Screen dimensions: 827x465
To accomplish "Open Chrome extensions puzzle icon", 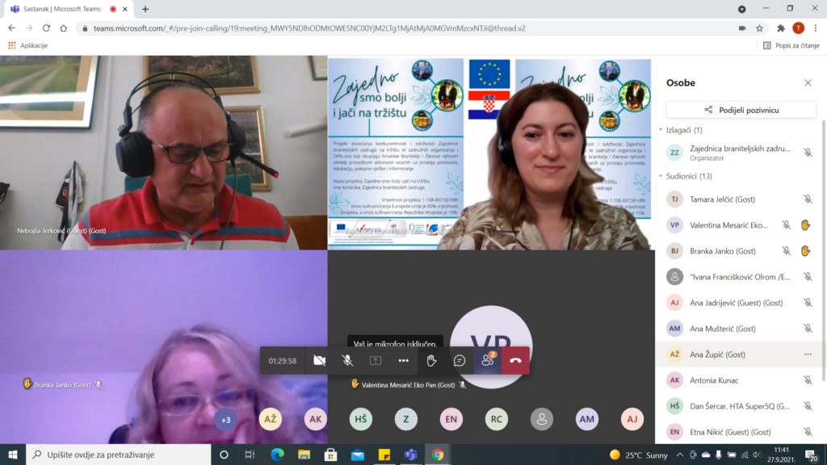I will [780, 27].
